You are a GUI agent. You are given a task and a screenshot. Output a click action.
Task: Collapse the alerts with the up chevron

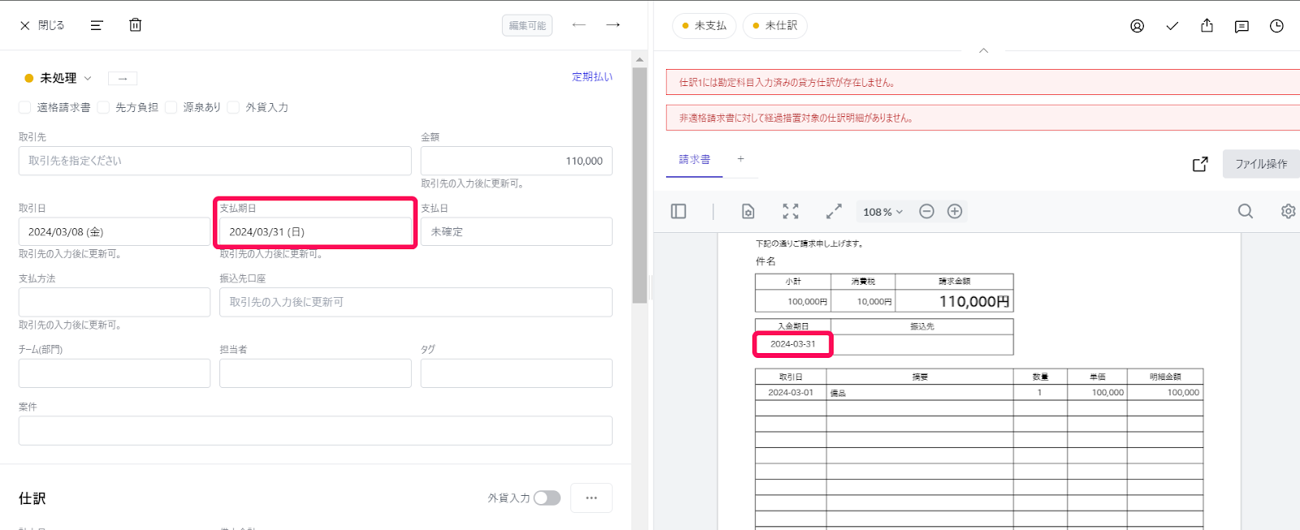[983, 50]
